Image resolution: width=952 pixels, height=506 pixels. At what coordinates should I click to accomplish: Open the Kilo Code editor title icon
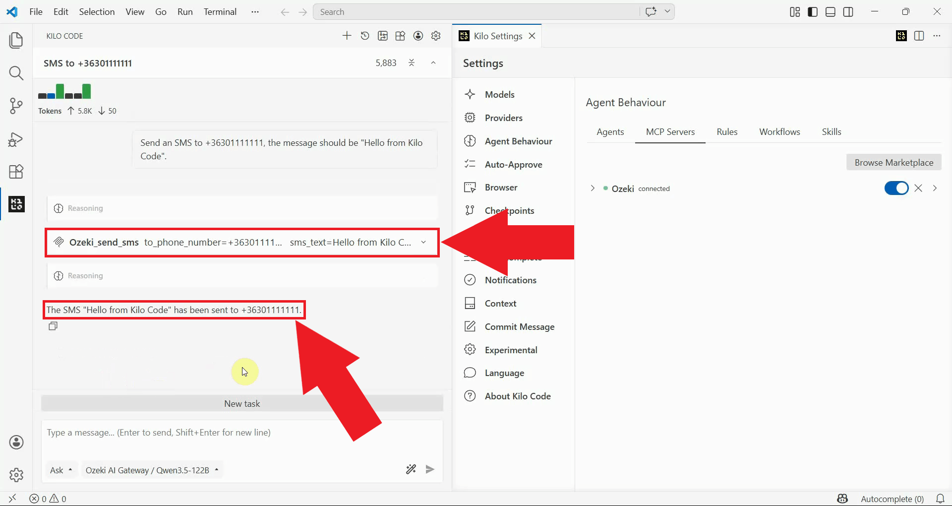(x=901, y=36)
